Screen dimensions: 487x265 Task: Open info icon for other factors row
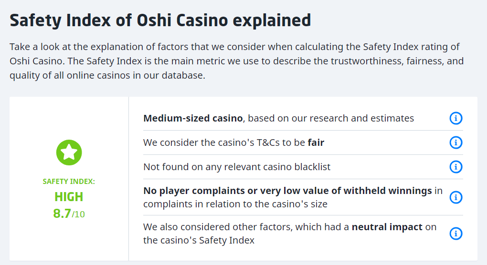click(456, 234)
